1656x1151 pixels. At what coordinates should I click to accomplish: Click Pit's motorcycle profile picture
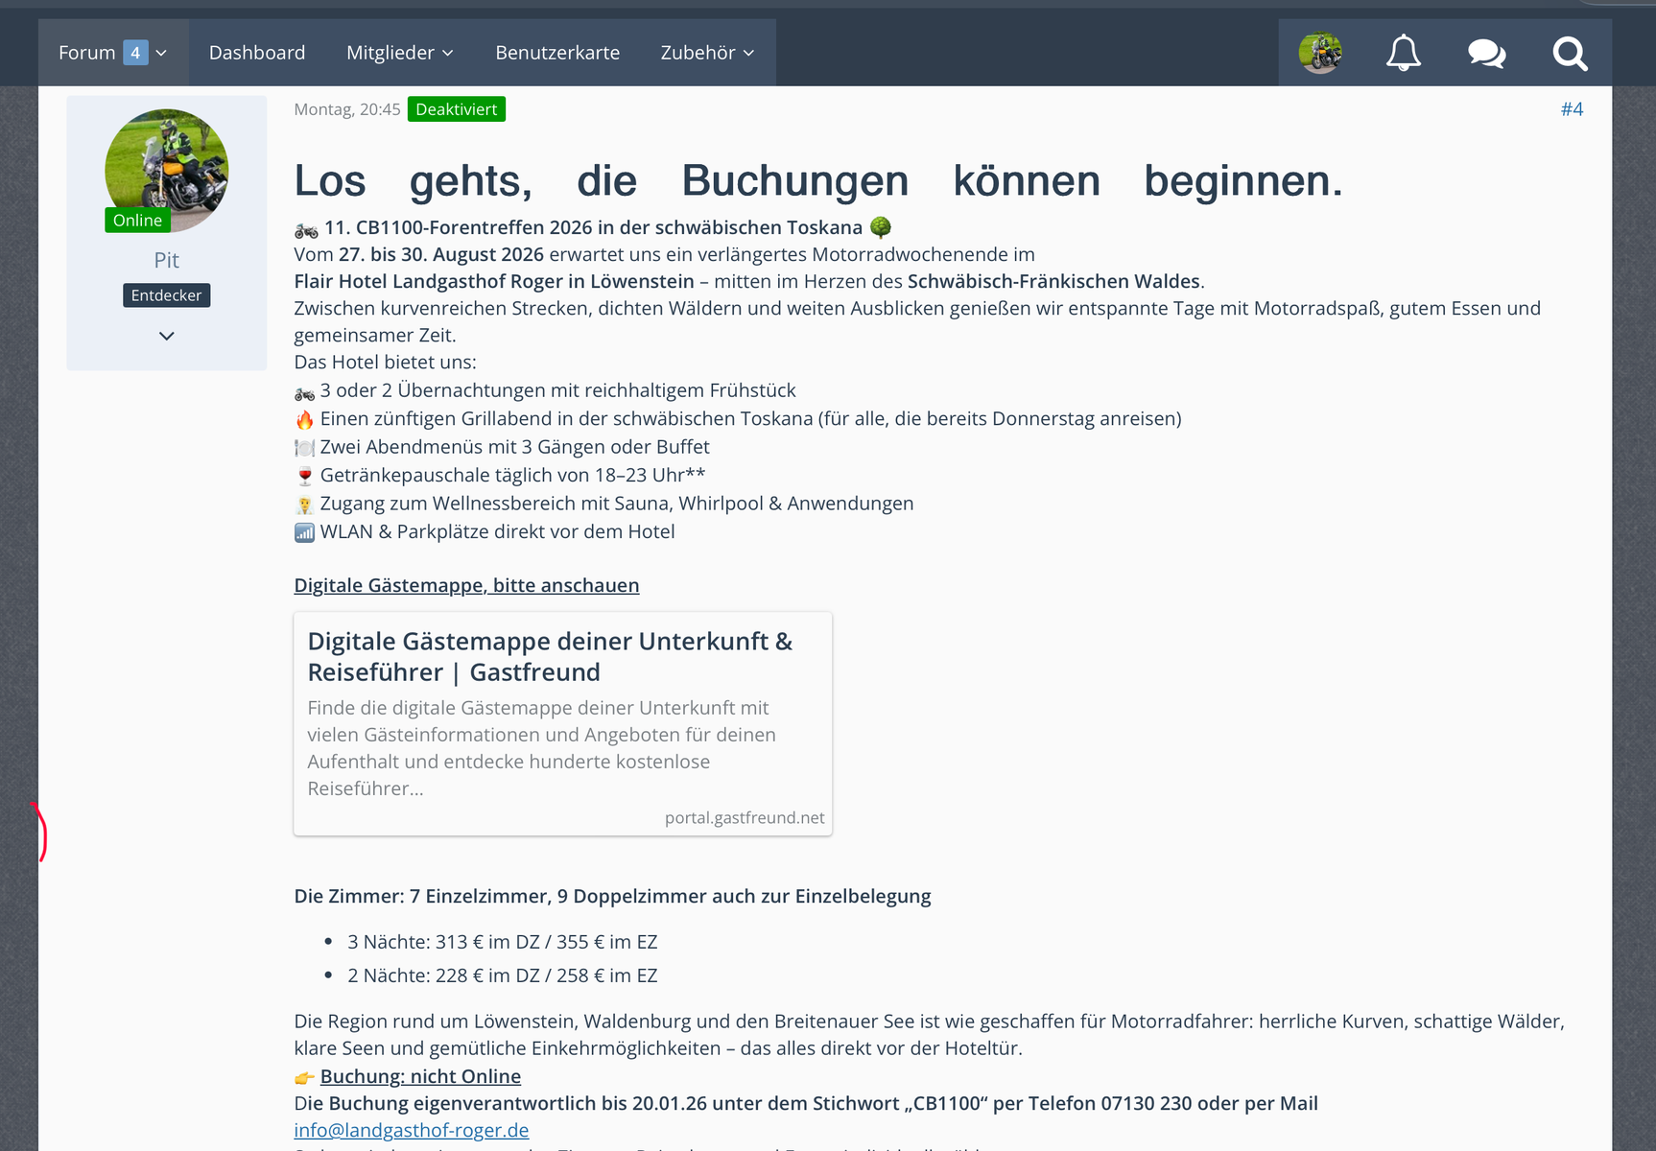167,170
